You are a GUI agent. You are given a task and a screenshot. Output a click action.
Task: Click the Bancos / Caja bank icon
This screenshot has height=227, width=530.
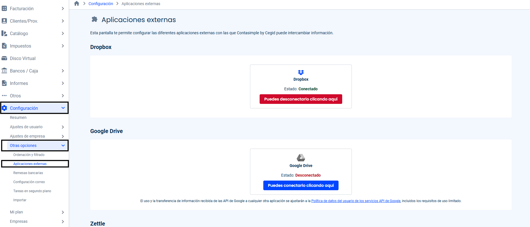(x=4, y=71)
